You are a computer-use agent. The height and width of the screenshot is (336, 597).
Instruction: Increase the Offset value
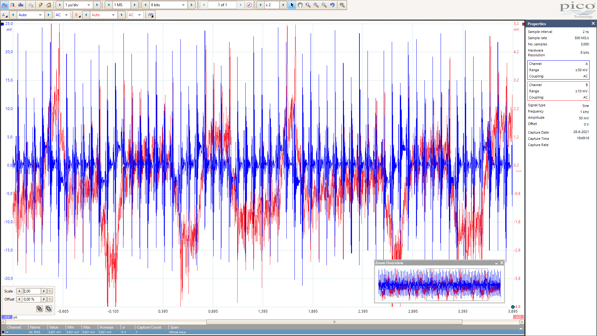point(44,299)
